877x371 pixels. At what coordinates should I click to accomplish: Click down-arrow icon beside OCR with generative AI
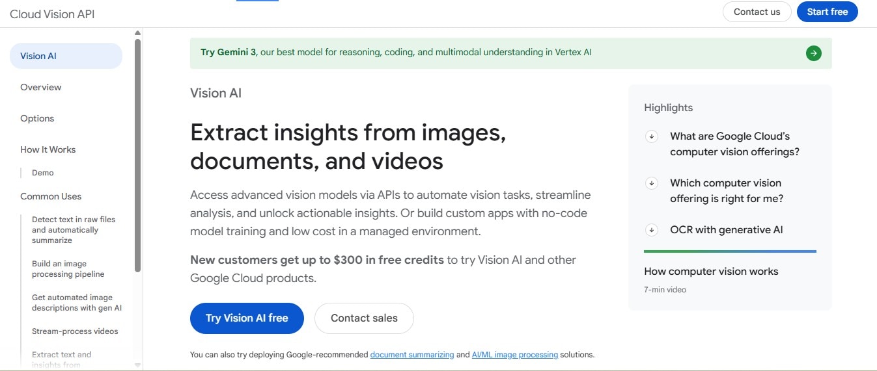(x=651, y=230)
